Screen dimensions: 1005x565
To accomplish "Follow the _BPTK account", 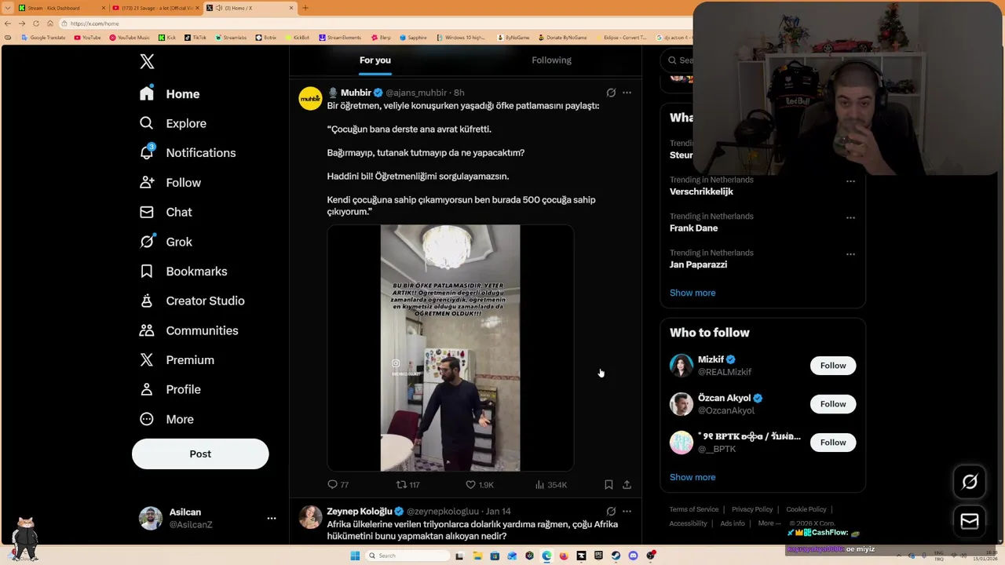I will (833, 443).
